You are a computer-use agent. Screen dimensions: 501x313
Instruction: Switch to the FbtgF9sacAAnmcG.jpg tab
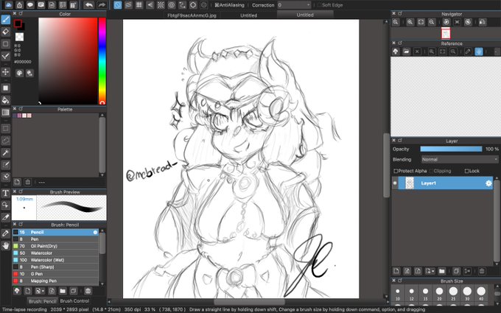pos(192,15)
